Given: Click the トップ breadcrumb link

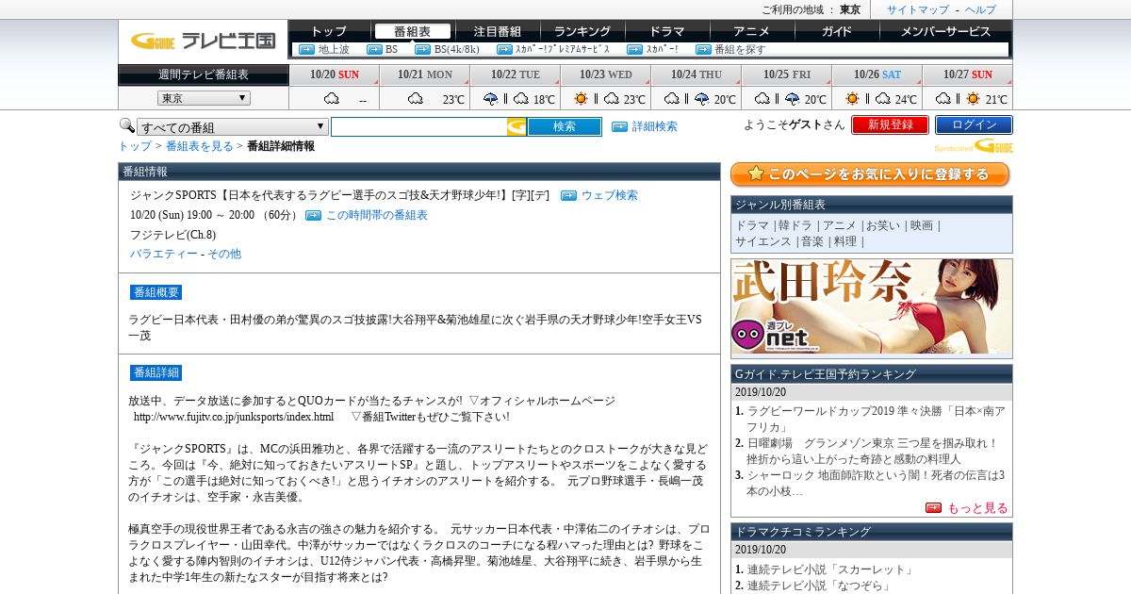Looking at the screenshot, I should click(x=135, y=146).
